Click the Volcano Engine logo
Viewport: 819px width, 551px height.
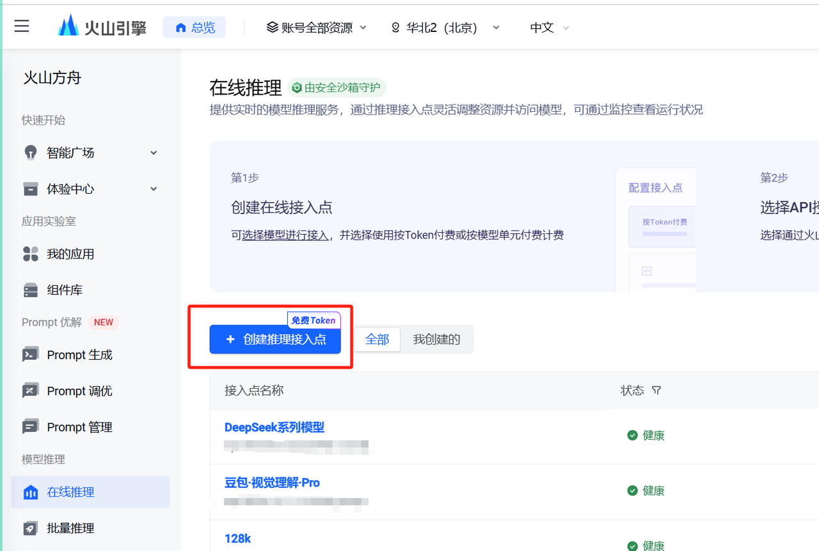pos(102,27)
